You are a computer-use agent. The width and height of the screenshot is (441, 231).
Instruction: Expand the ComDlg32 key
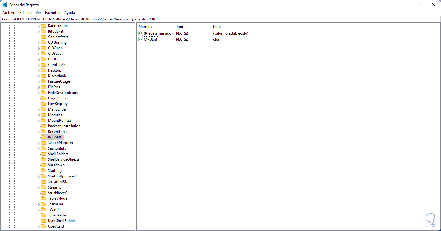[x=39, y=65]
